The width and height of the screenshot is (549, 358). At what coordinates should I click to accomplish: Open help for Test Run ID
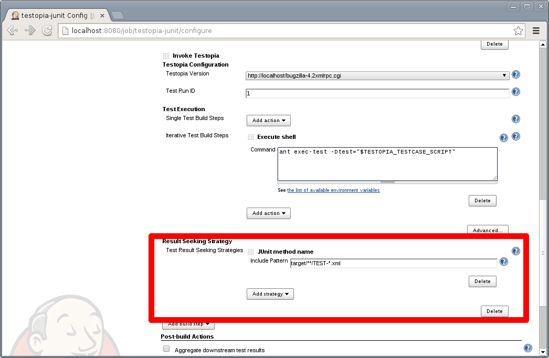[516, 92]
